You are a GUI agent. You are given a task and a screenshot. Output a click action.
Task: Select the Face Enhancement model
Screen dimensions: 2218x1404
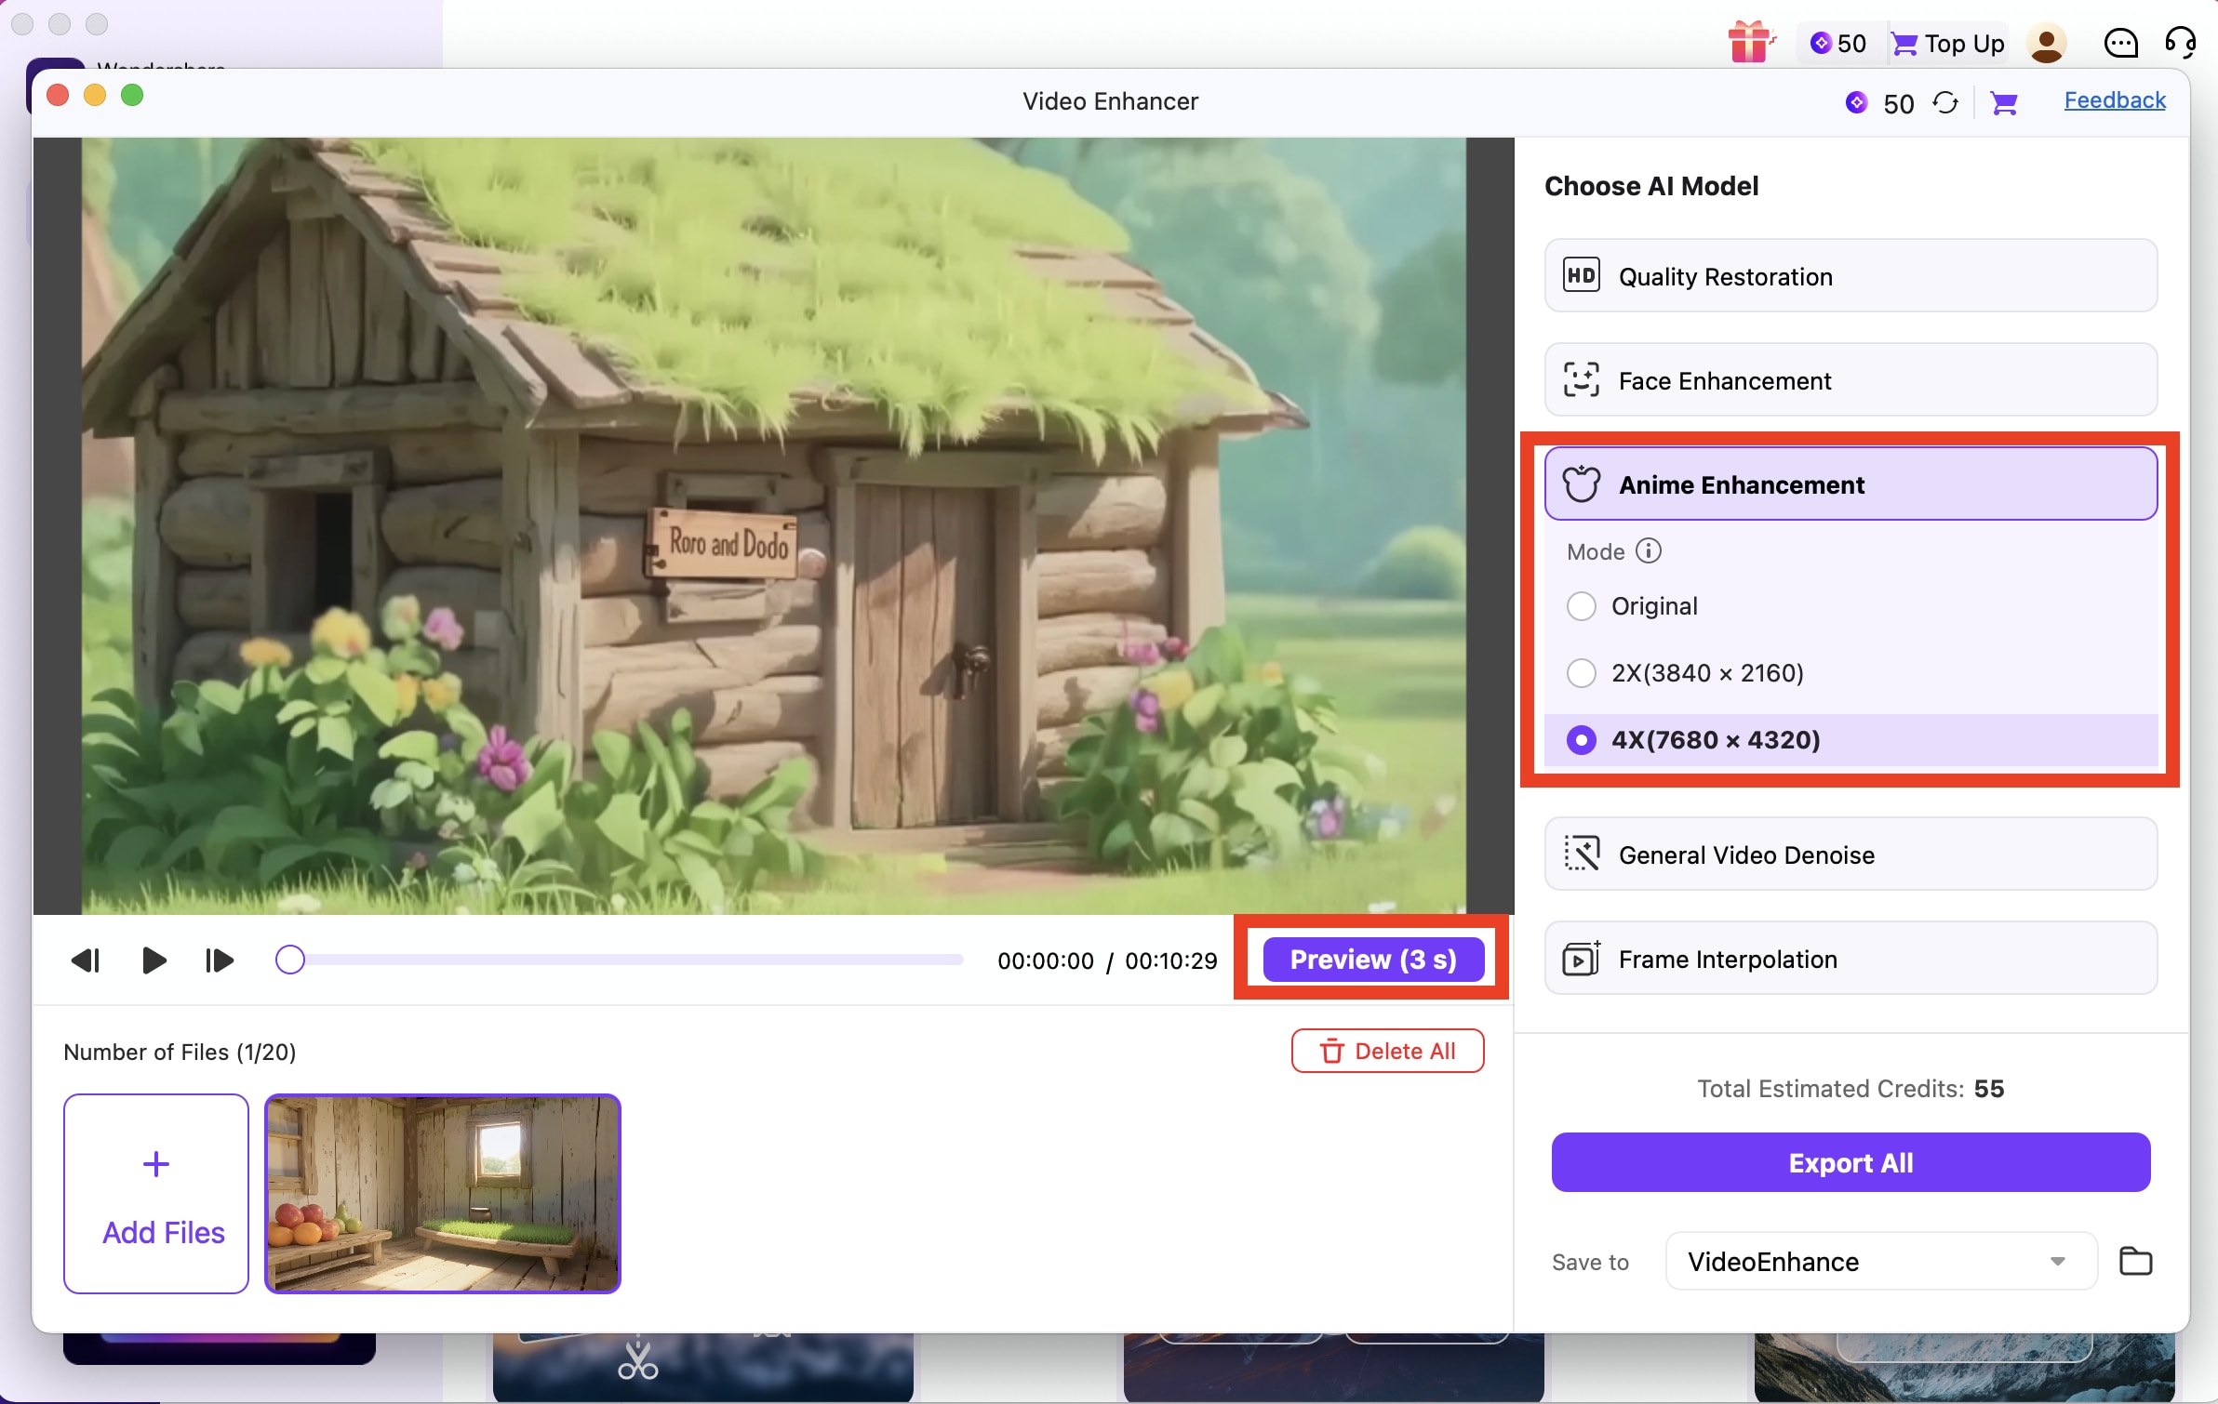click(x=1850, y=379)
